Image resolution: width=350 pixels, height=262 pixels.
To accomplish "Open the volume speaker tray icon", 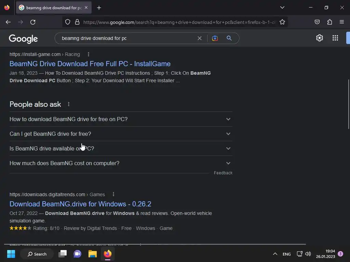I will pos(308,254).
